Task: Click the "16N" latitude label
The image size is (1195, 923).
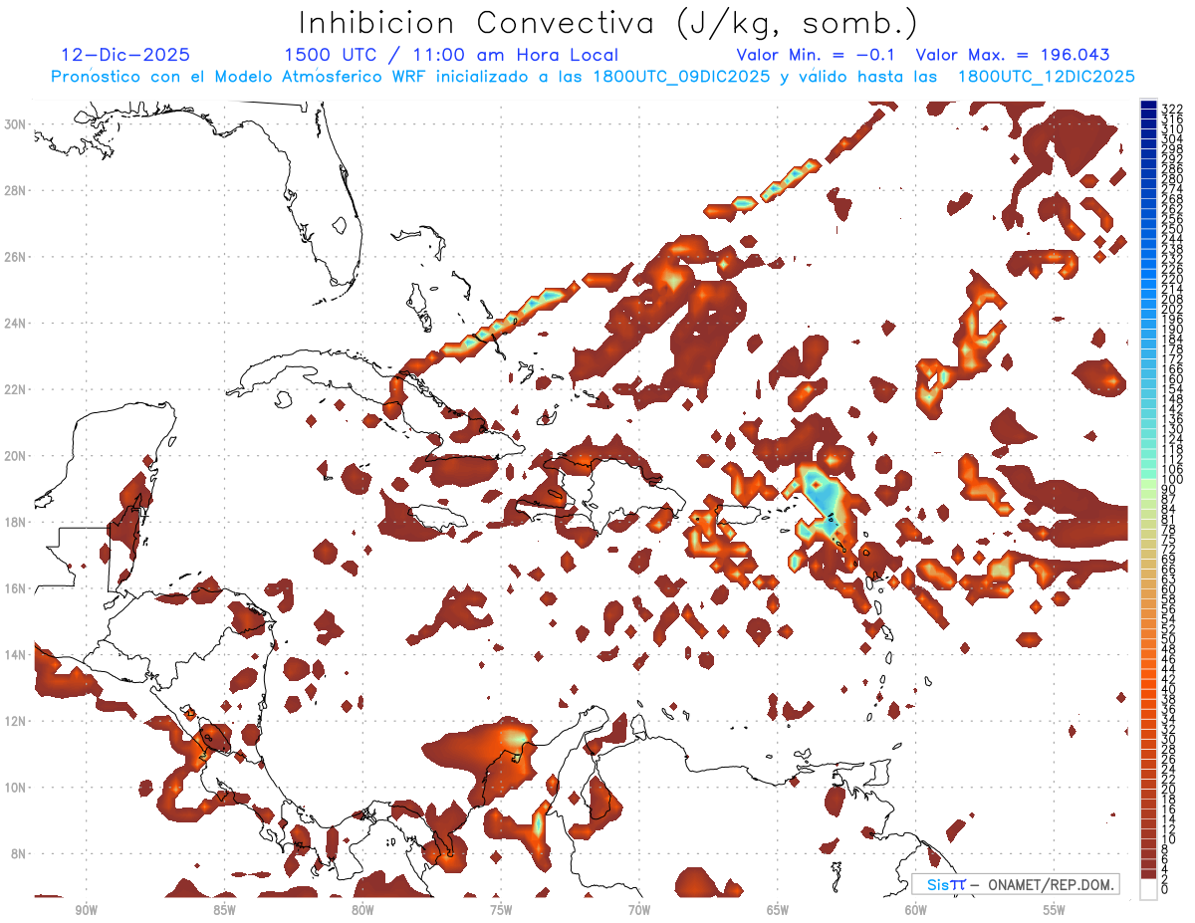Action: coord(15,588)
